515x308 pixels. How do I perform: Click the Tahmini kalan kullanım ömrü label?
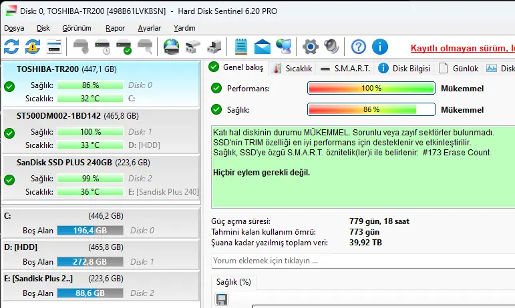click(263, 232)
